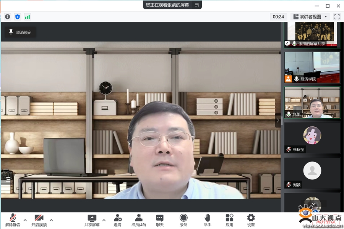Open the screen-share banner options menu
Image resolution: width=344 pixels, height=229 pixels.
(x=197, y=5)
